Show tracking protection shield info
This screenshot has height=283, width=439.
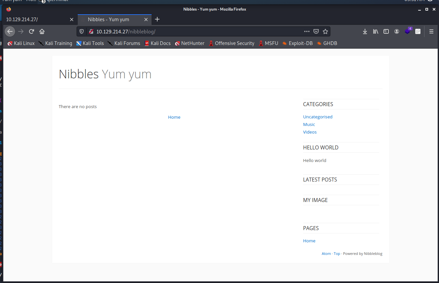(82, 31)
